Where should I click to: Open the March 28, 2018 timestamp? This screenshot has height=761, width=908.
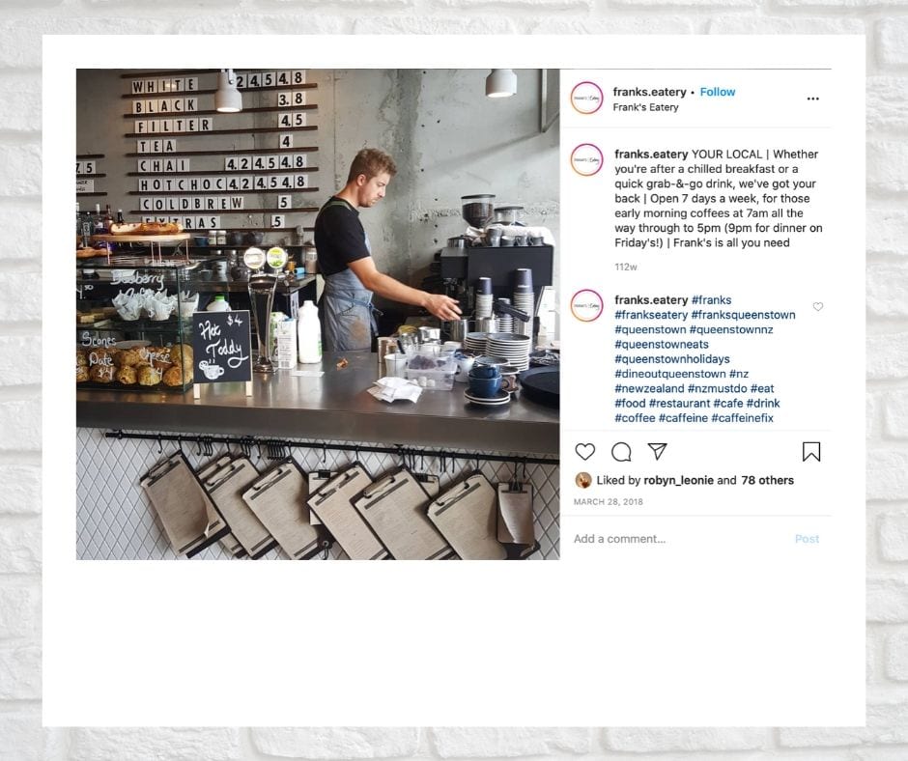click(x=608, y=501)
